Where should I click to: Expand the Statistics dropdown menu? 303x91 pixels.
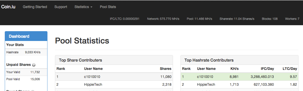tap(83, 7)
